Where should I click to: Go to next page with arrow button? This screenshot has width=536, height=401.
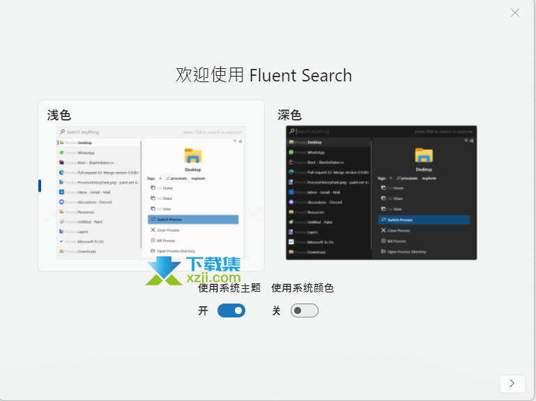pyautogui.click(x=512, y=384)
